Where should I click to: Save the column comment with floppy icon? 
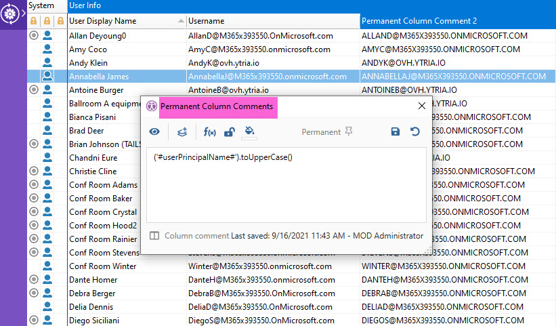[395, 132]
